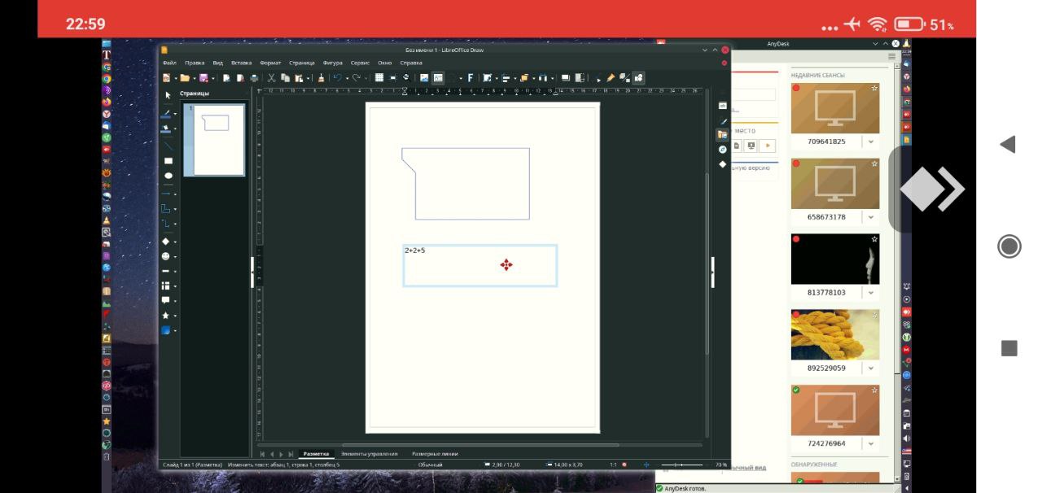1042x493 pixels.
Task: Select the Line tool in drawing toolbar
Action: click(x=168, y=146)
